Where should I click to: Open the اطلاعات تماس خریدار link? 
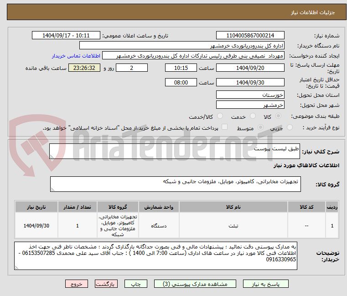click(x=76, y=56)
